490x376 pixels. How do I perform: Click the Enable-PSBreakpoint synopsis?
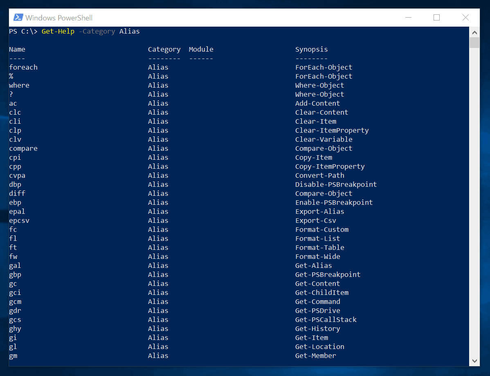point(334,203)
